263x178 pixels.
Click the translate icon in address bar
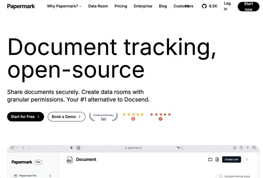coord(178,147)
